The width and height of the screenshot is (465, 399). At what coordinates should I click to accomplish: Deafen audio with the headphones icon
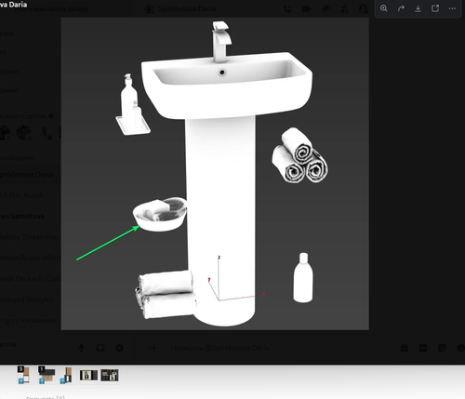click(x=100, y=348)
